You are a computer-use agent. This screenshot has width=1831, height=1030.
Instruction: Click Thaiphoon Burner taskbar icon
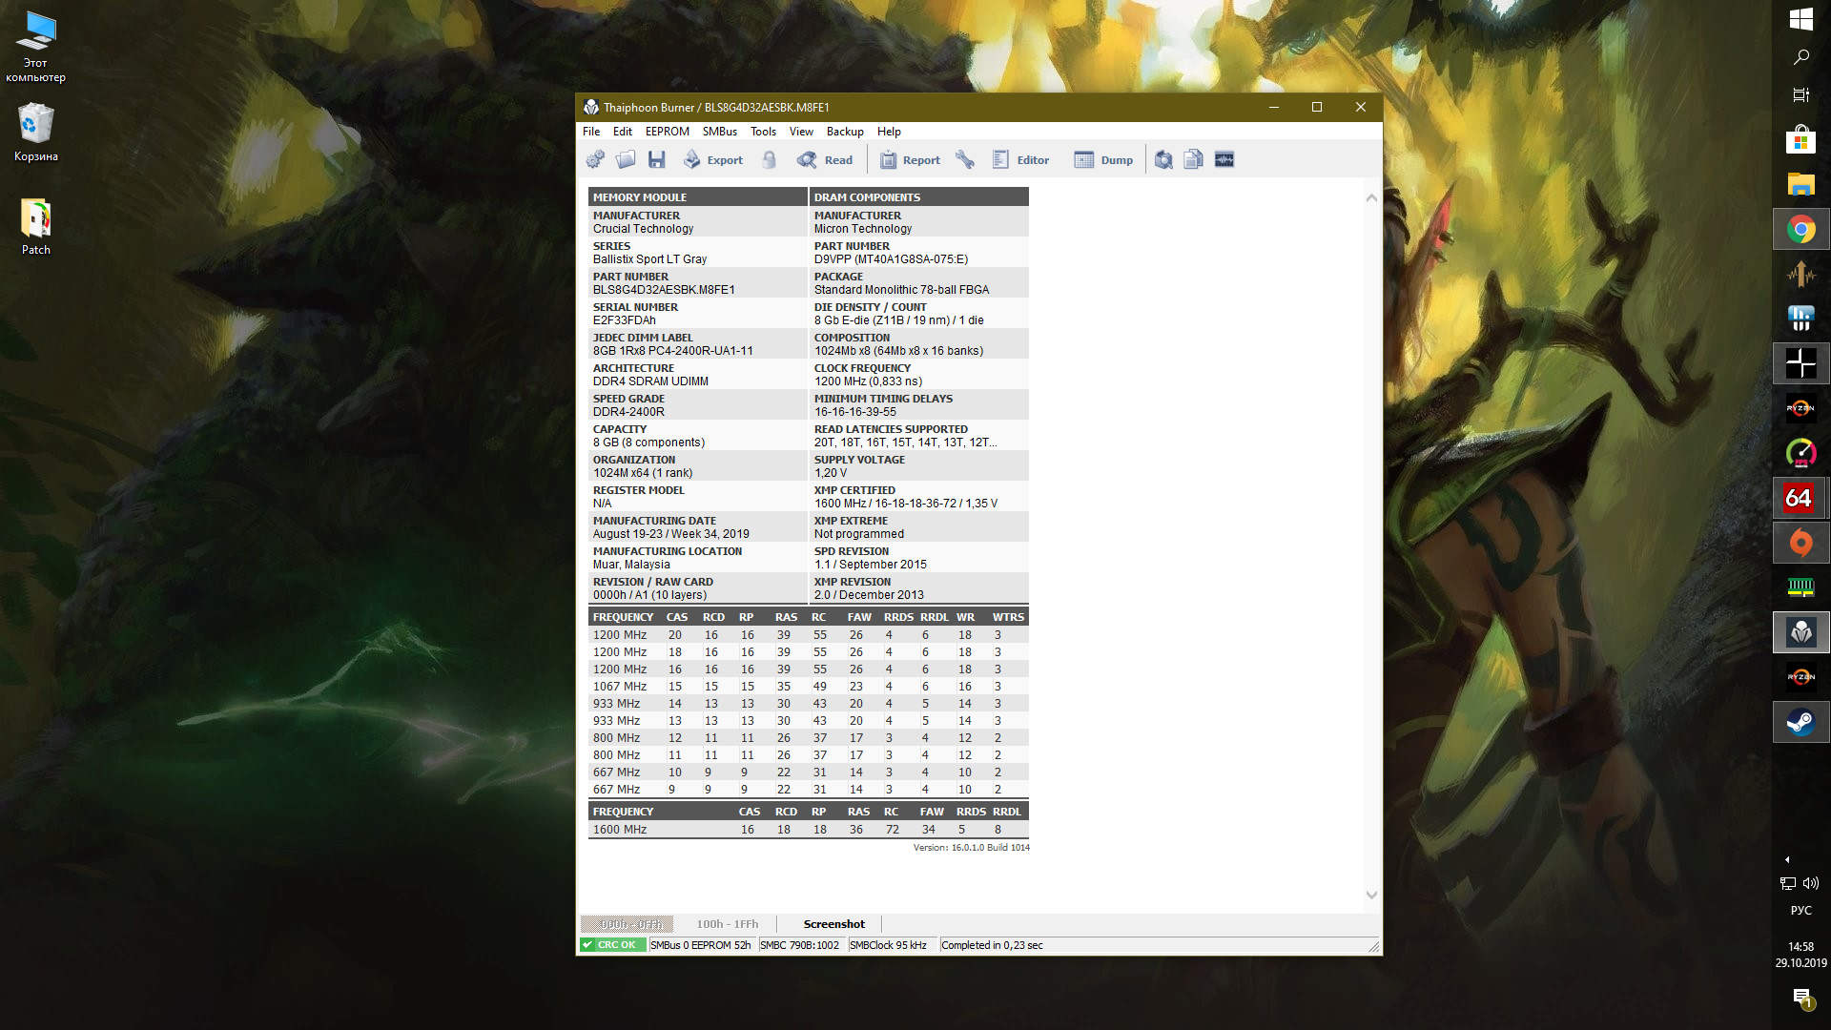coord(1801,632)
